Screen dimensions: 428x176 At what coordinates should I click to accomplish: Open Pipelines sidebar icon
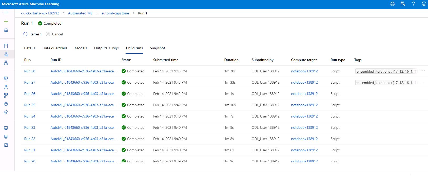coord(6,95)
